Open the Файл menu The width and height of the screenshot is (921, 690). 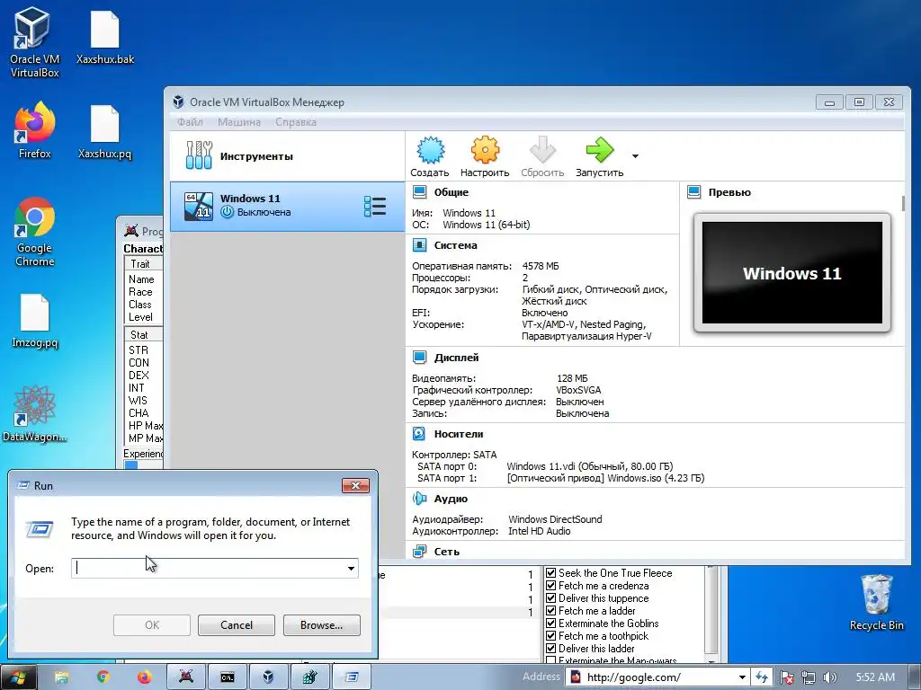pyautogui.click(x=190, y=122)
